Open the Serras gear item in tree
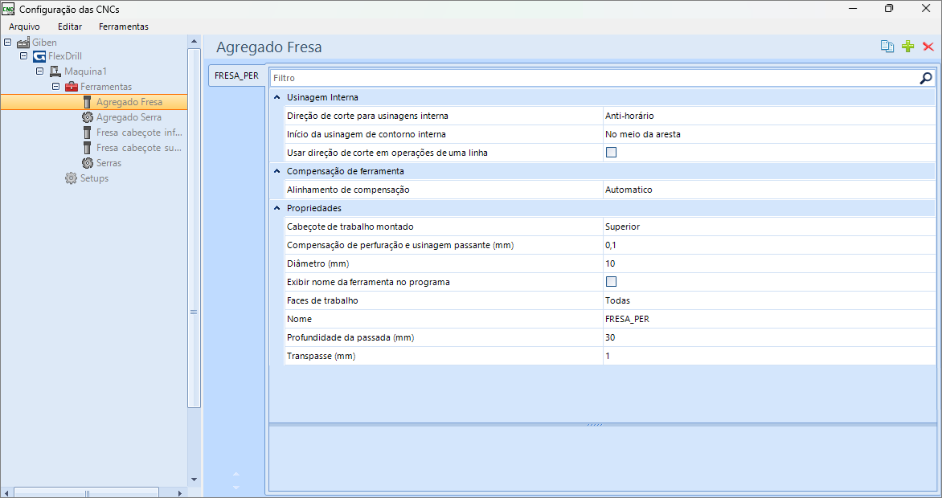The height and width of the screenshot is (498, 942). point(109,163)
